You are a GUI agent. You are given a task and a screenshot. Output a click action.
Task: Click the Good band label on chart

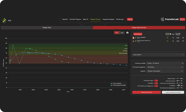[x=126, y=49]
